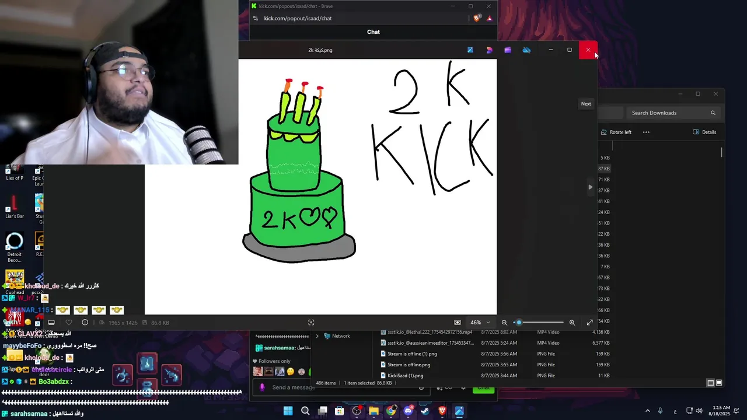Screen dimensions: 747x420
Task: Click the OneDrive cloud icon in Photos
Action: tap(526, 50)
